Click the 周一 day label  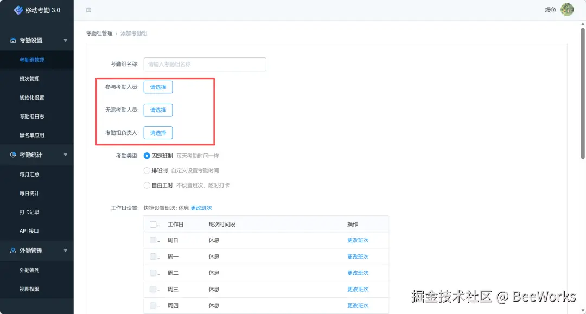(x=173, y=257)
